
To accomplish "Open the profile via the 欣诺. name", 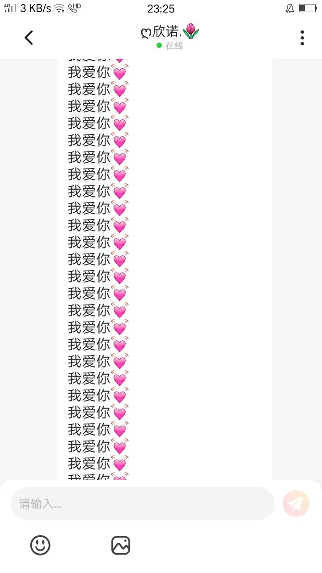I will tap(167, 31).
